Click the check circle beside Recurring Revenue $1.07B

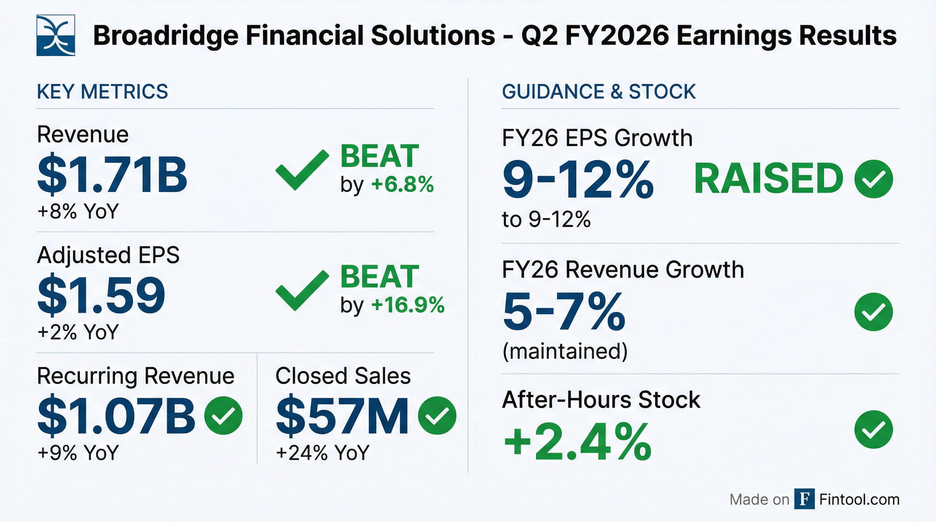click(x=223, y=415)
